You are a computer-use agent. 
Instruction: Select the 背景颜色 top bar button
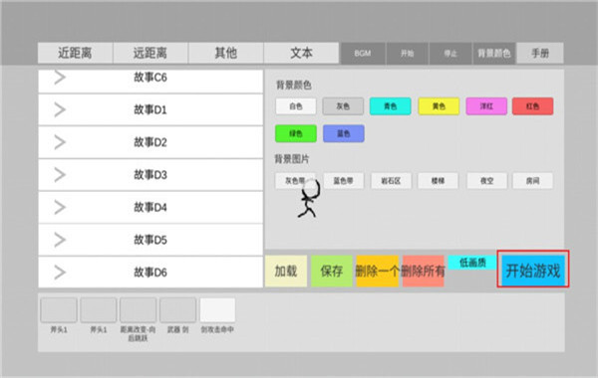(x=494, y=54)
